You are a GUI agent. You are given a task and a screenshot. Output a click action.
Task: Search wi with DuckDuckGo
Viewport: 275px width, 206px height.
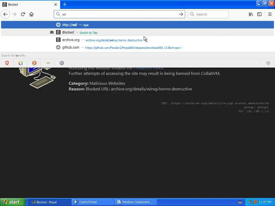pyautogui.click(x=34, y=63)
